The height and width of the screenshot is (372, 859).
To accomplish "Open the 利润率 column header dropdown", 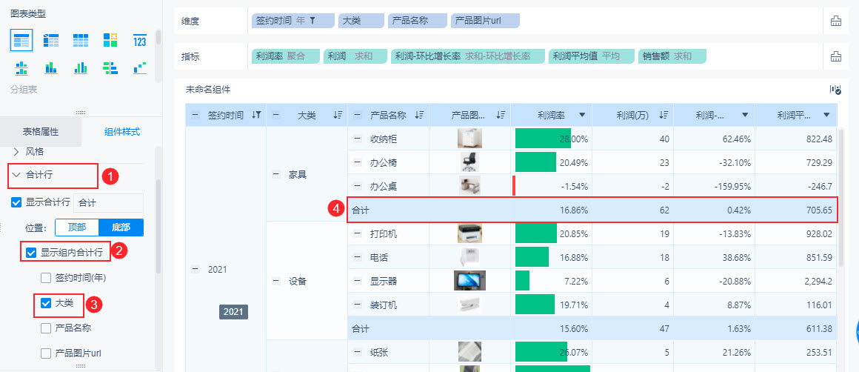I will [x=582, y=115].
